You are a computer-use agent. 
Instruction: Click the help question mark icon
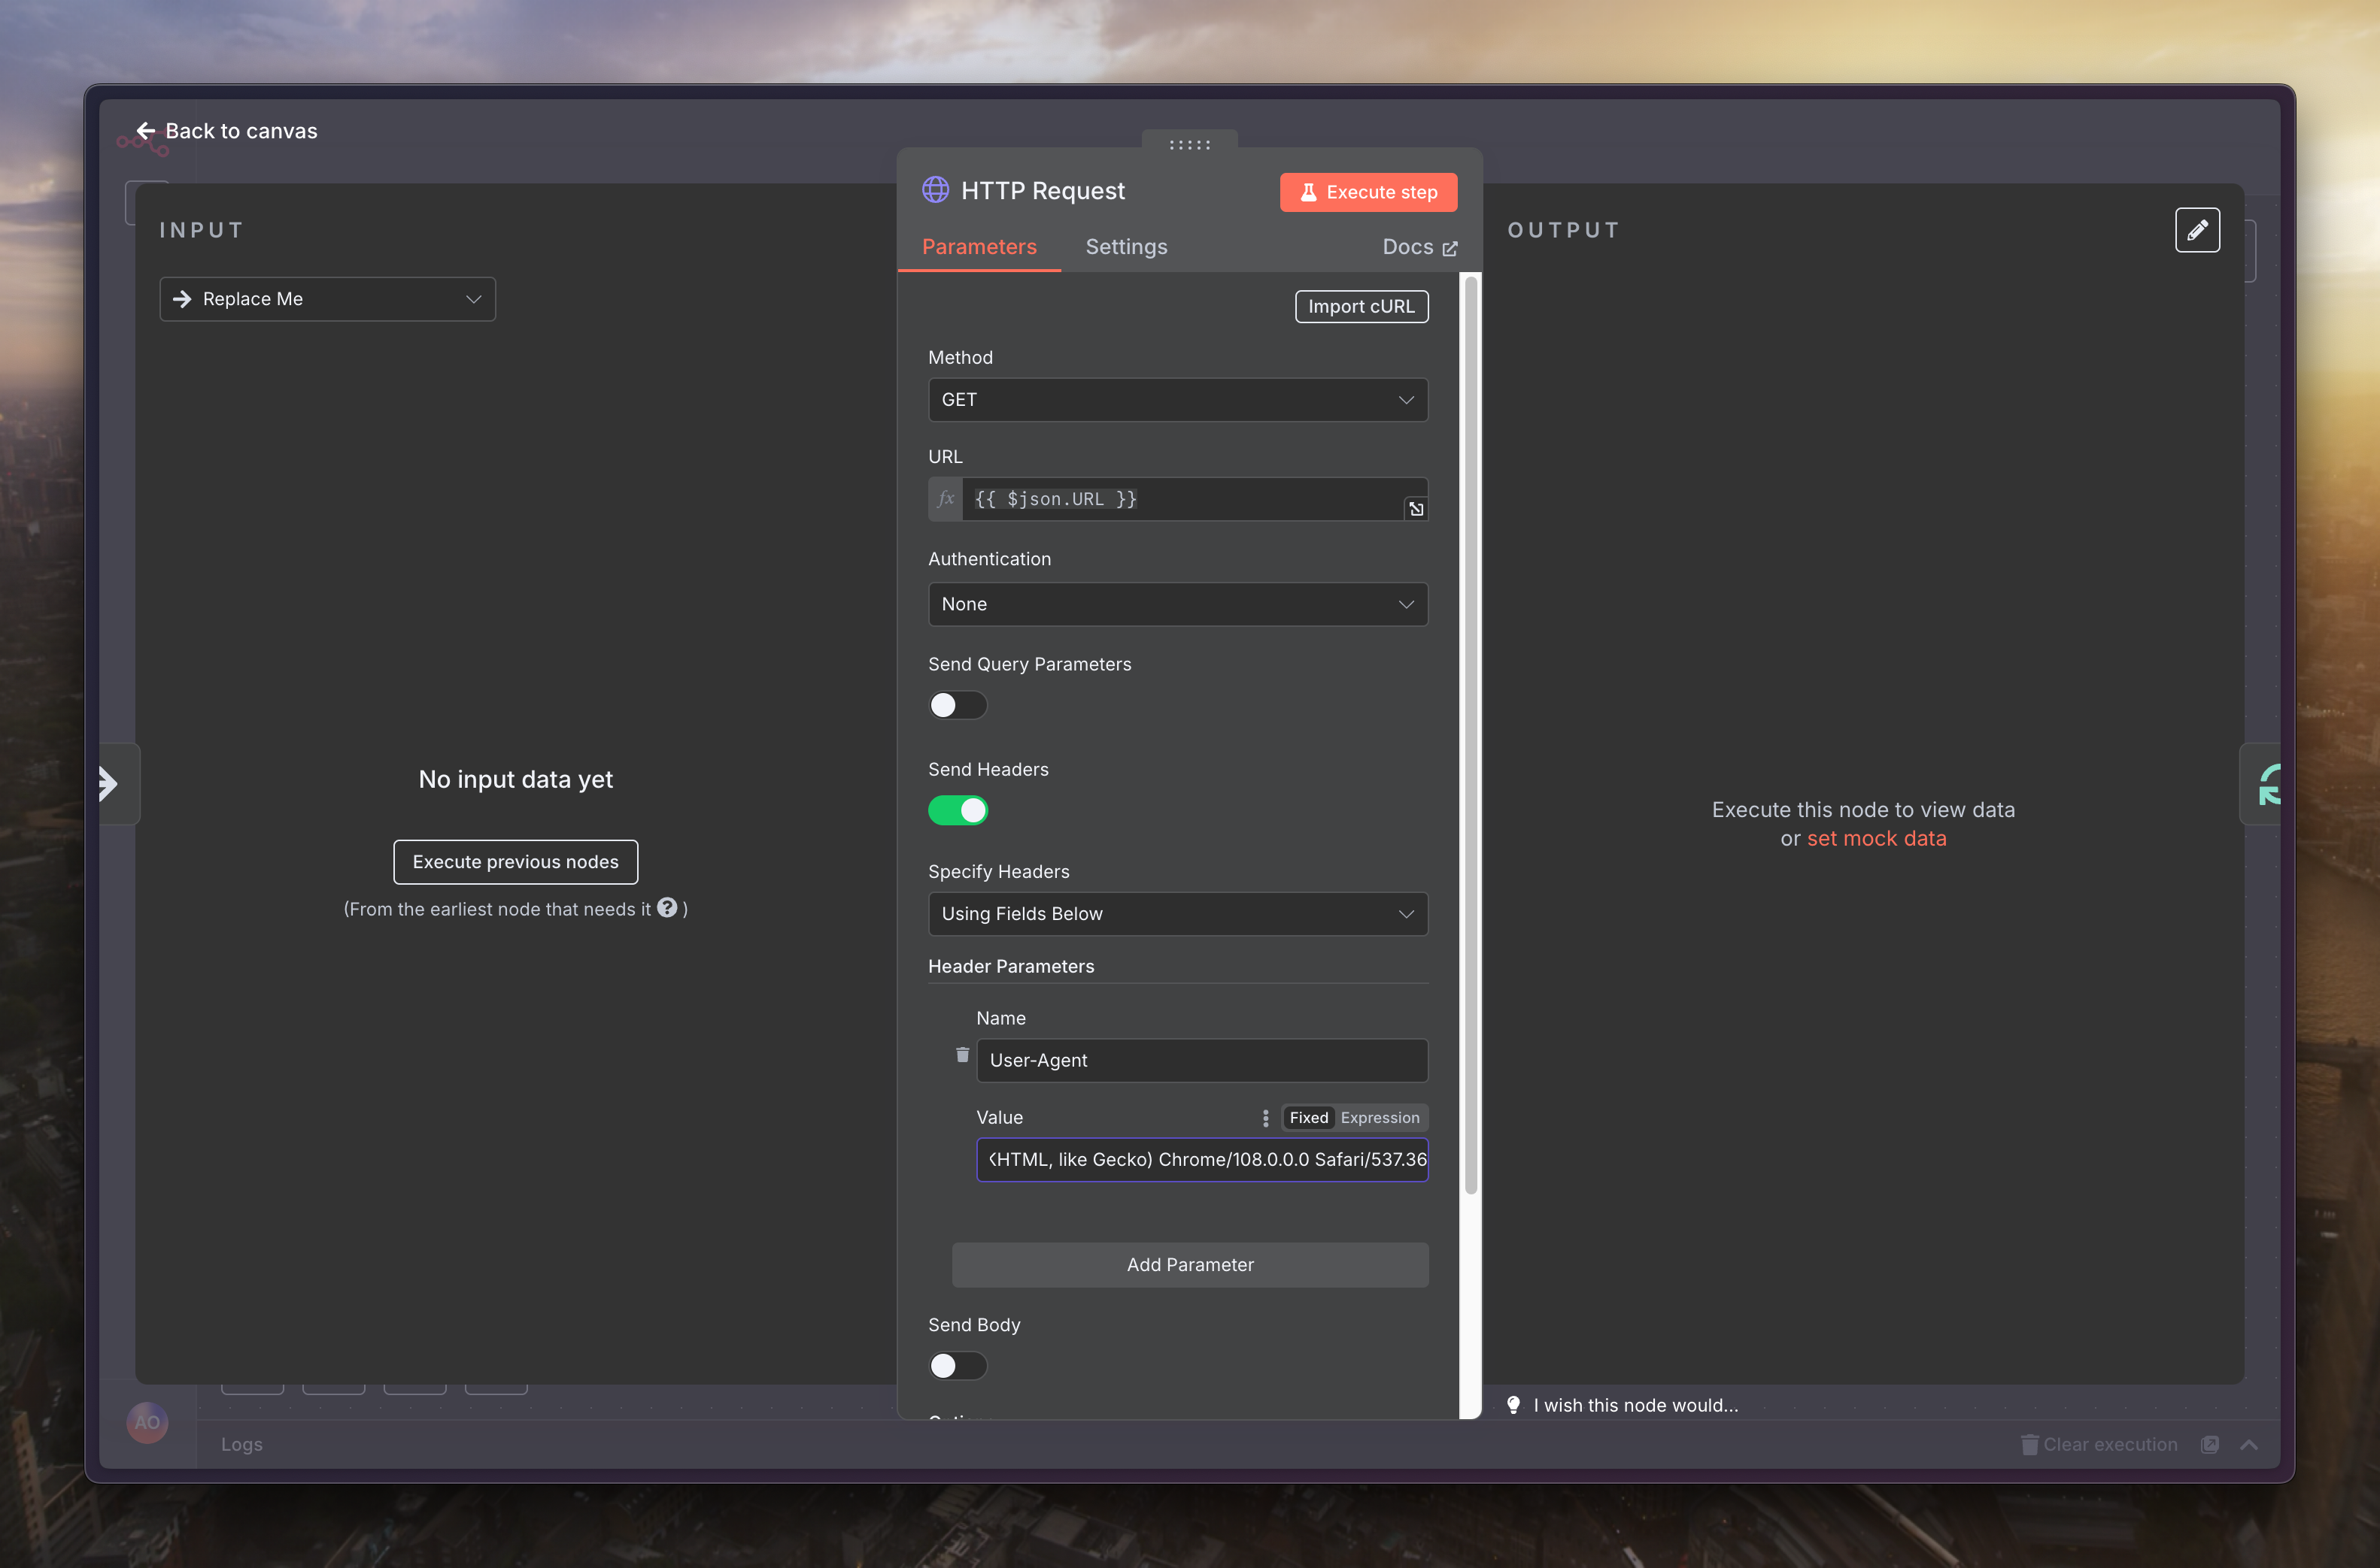667,907
